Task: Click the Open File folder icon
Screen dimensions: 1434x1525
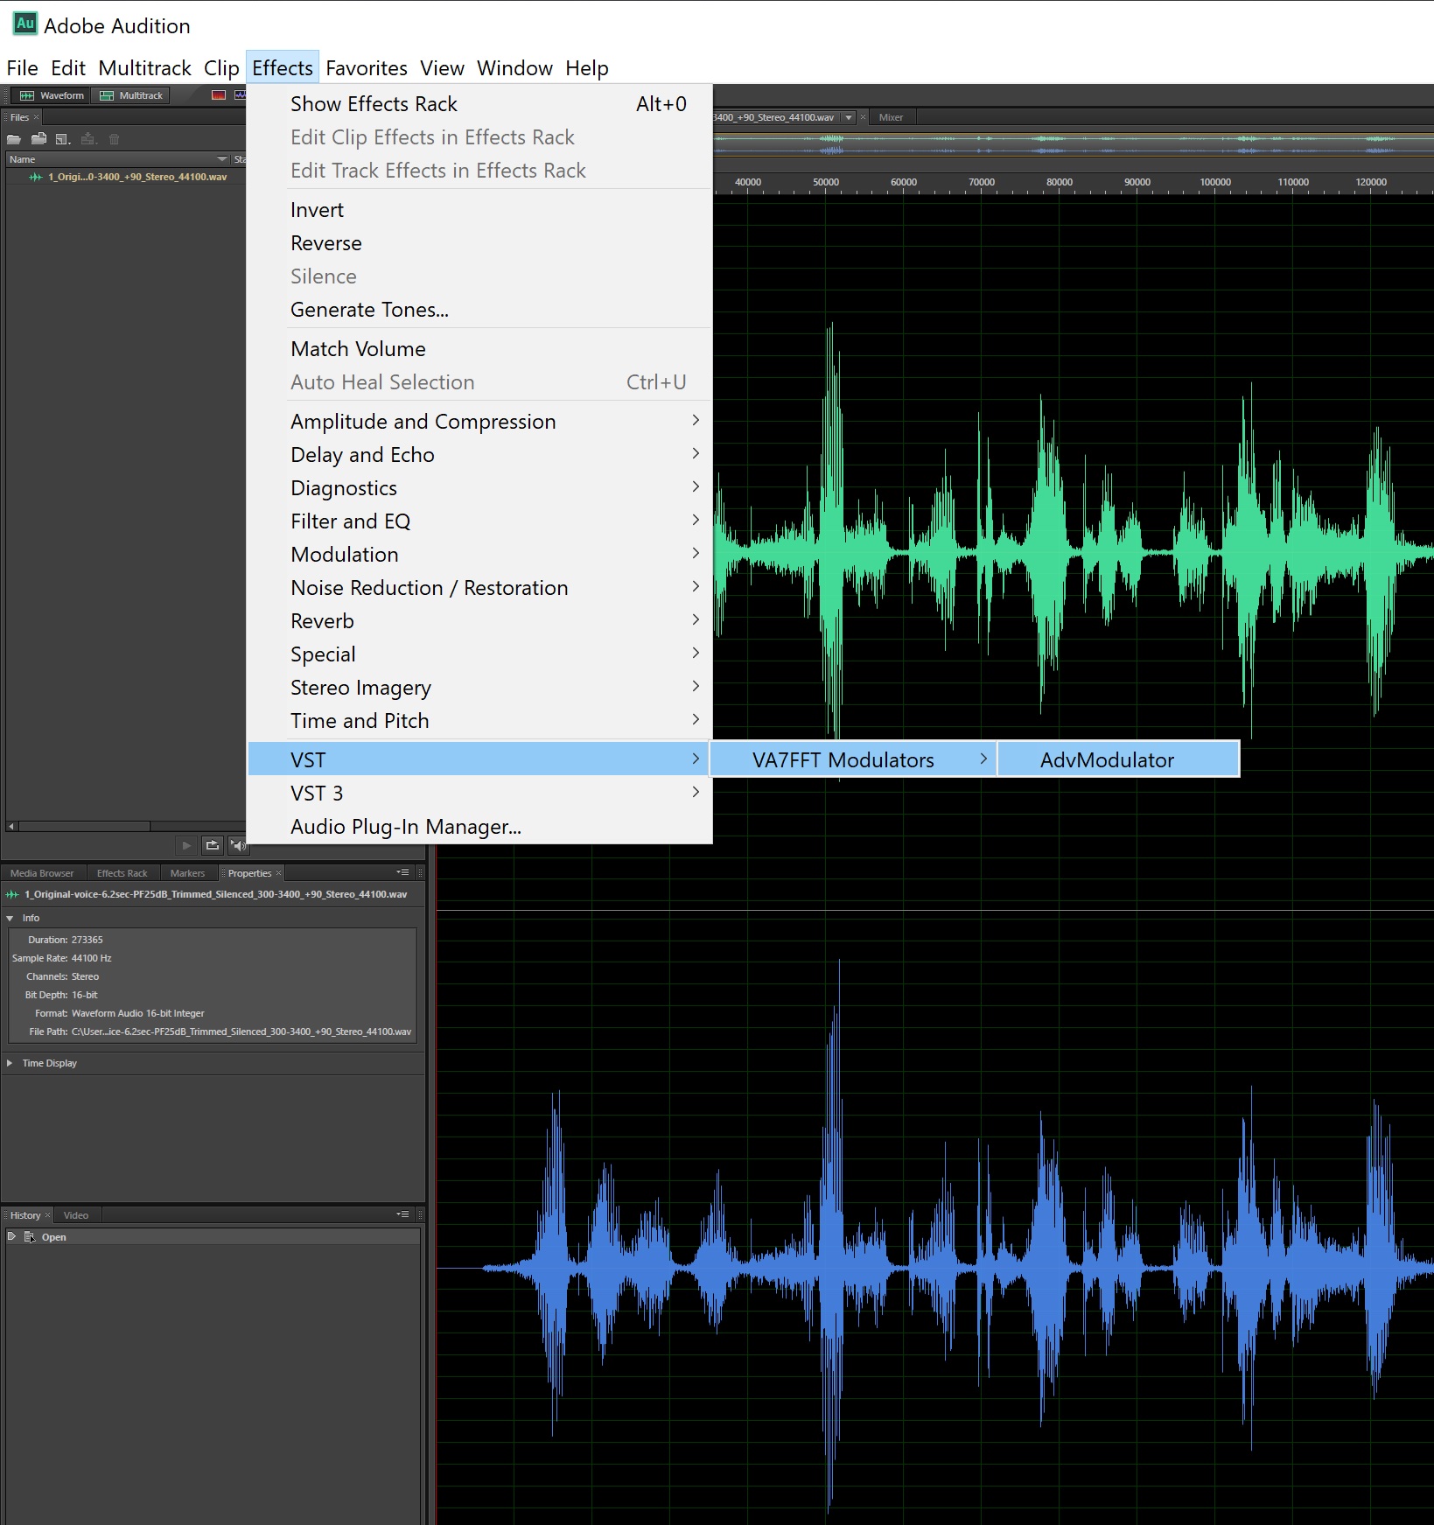Action: click(14, 139)
